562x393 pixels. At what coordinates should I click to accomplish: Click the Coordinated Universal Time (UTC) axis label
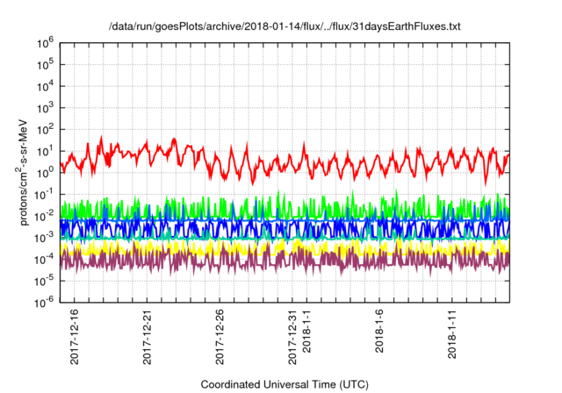(285, 384)
